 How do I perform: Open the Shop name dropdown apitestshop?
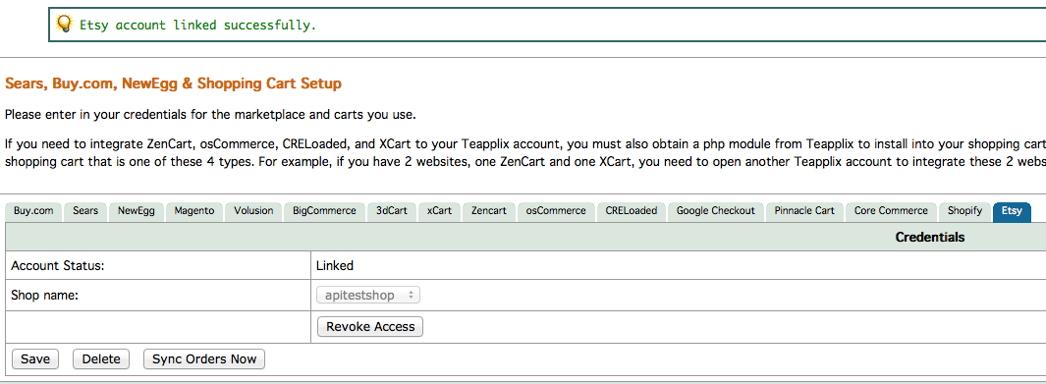(368, 295)
